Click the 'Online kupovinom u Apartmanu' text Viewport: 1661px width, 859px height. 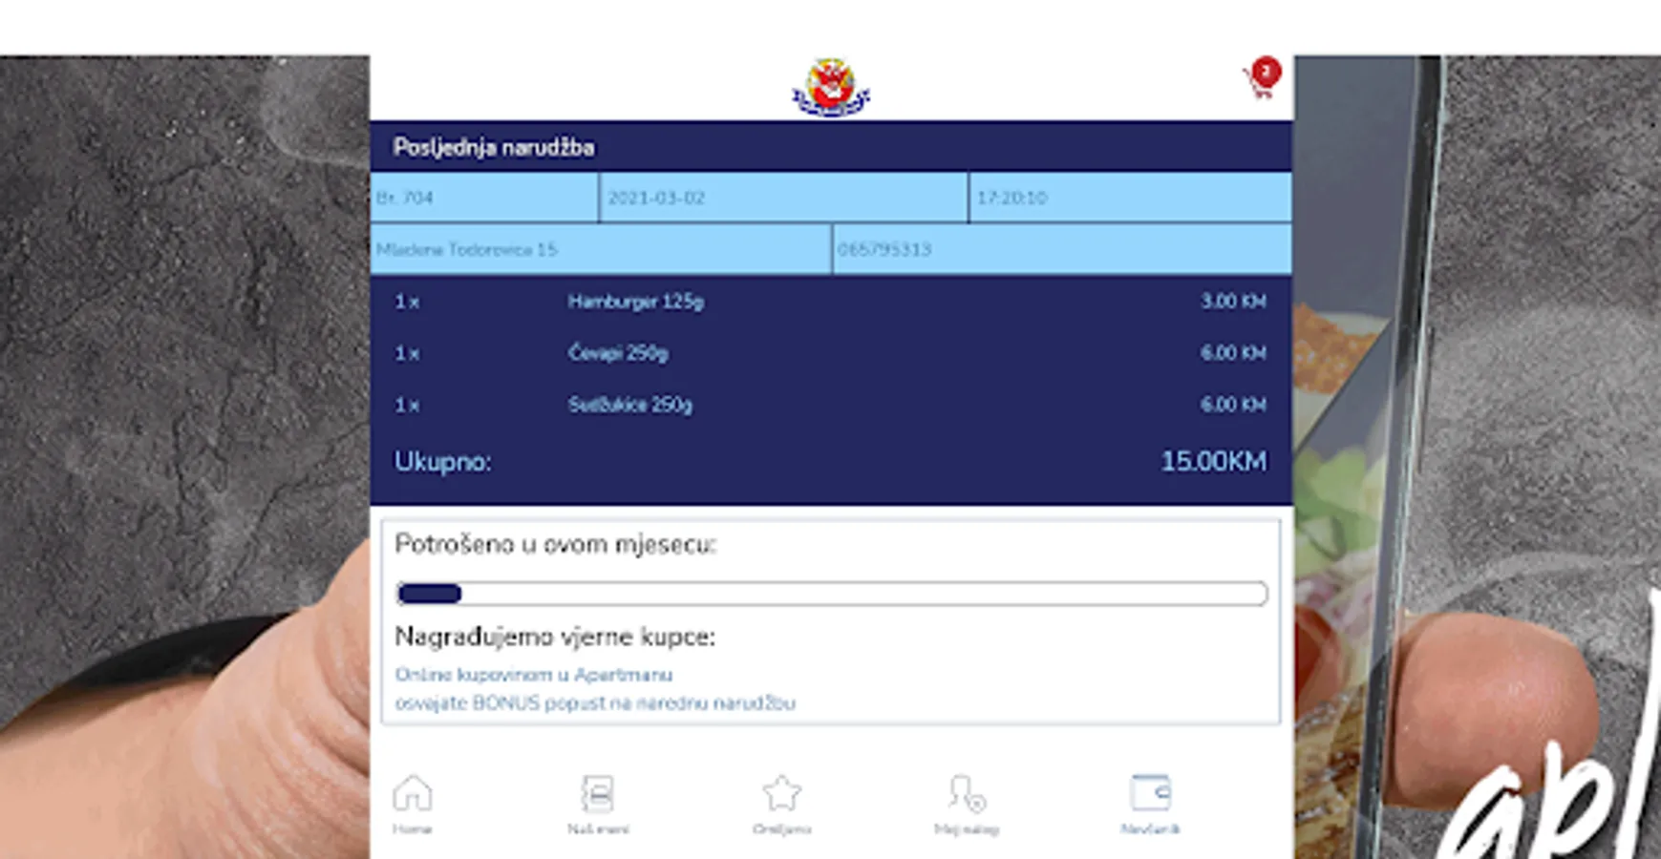[534, 675]
